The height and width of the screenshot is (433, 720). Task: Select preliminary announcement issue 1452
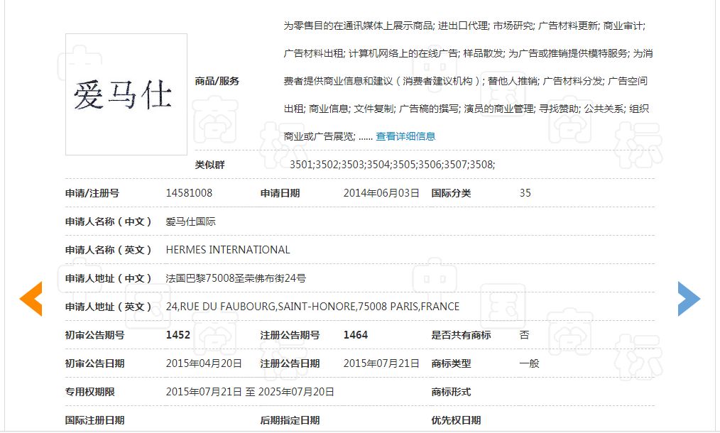click(178, 335)
